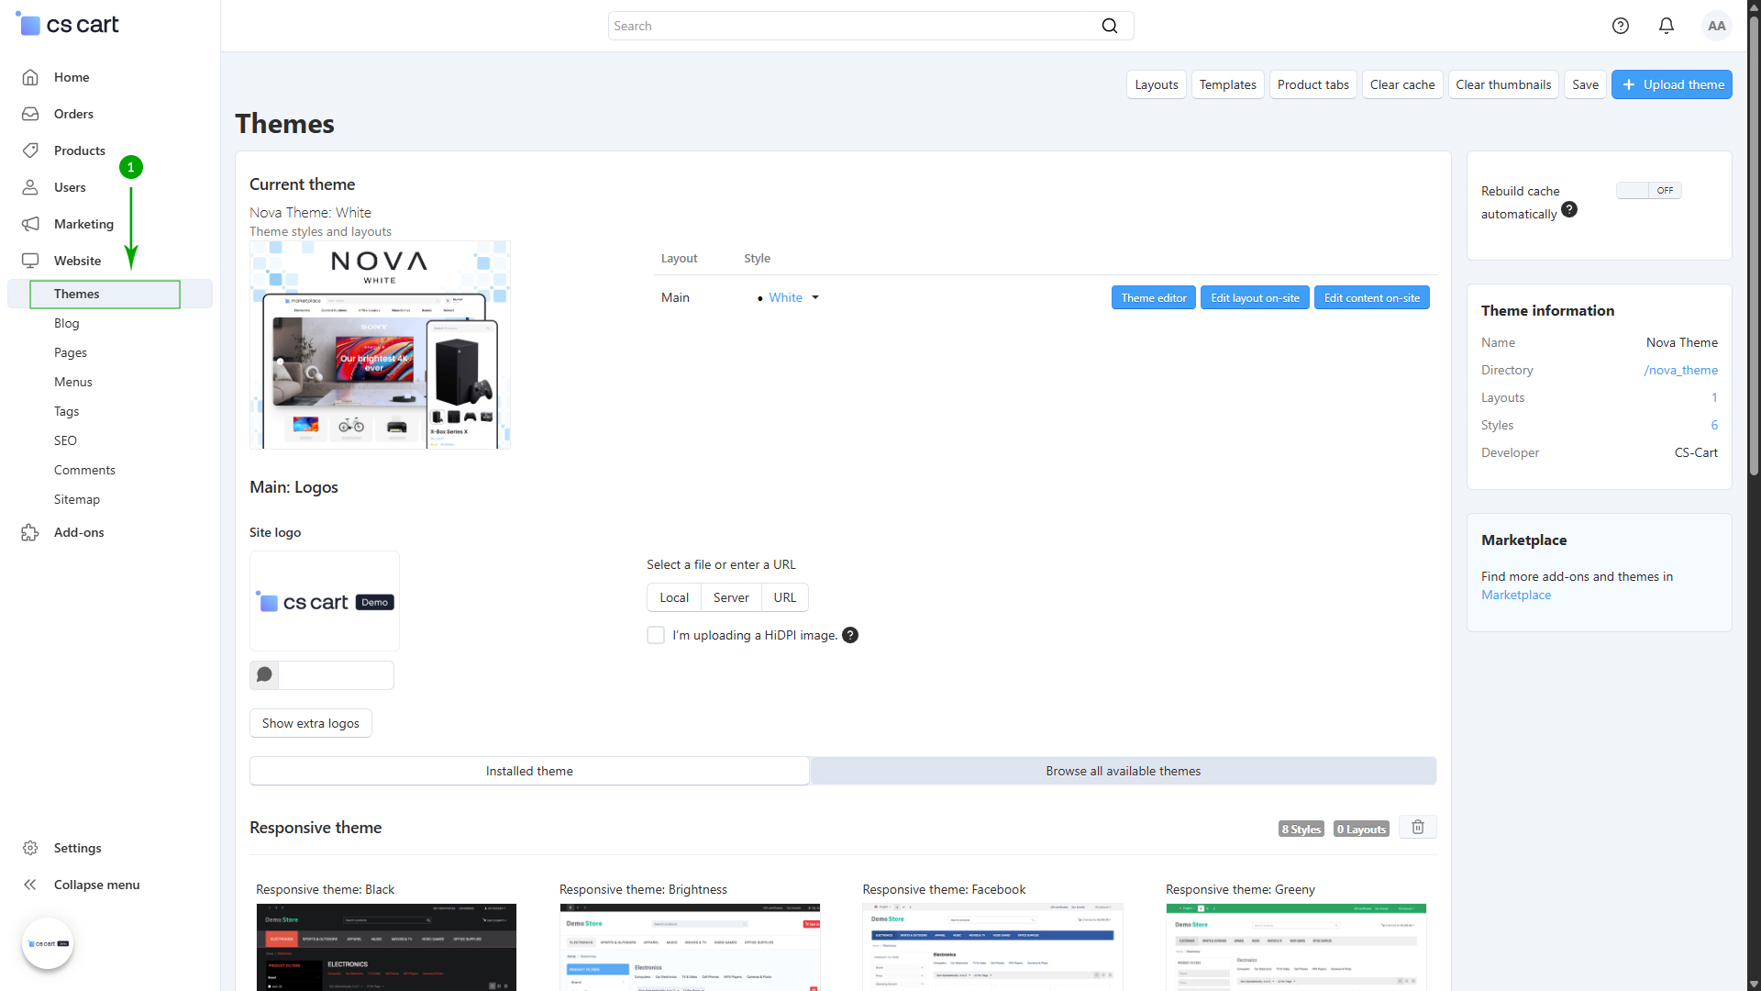Image resolution: width=1761 pixels, height=991 pixels.
Task: Switch to Browse all available themes tab
Action: point(1123,771)
